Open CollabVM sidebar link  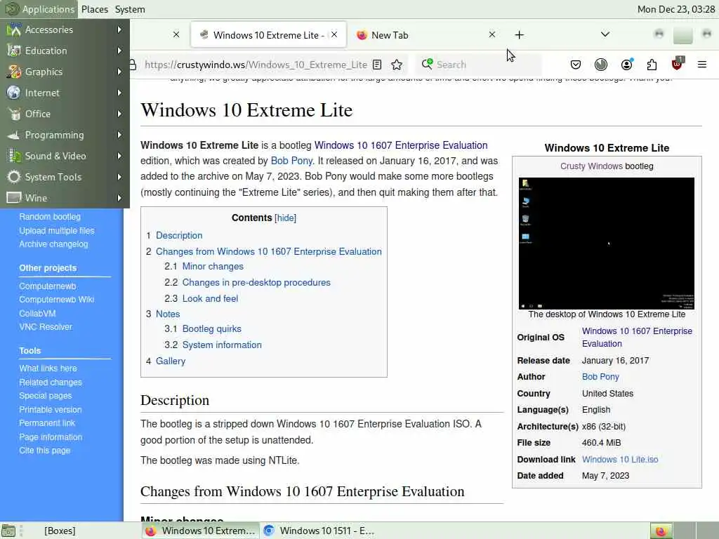point(38,314)
